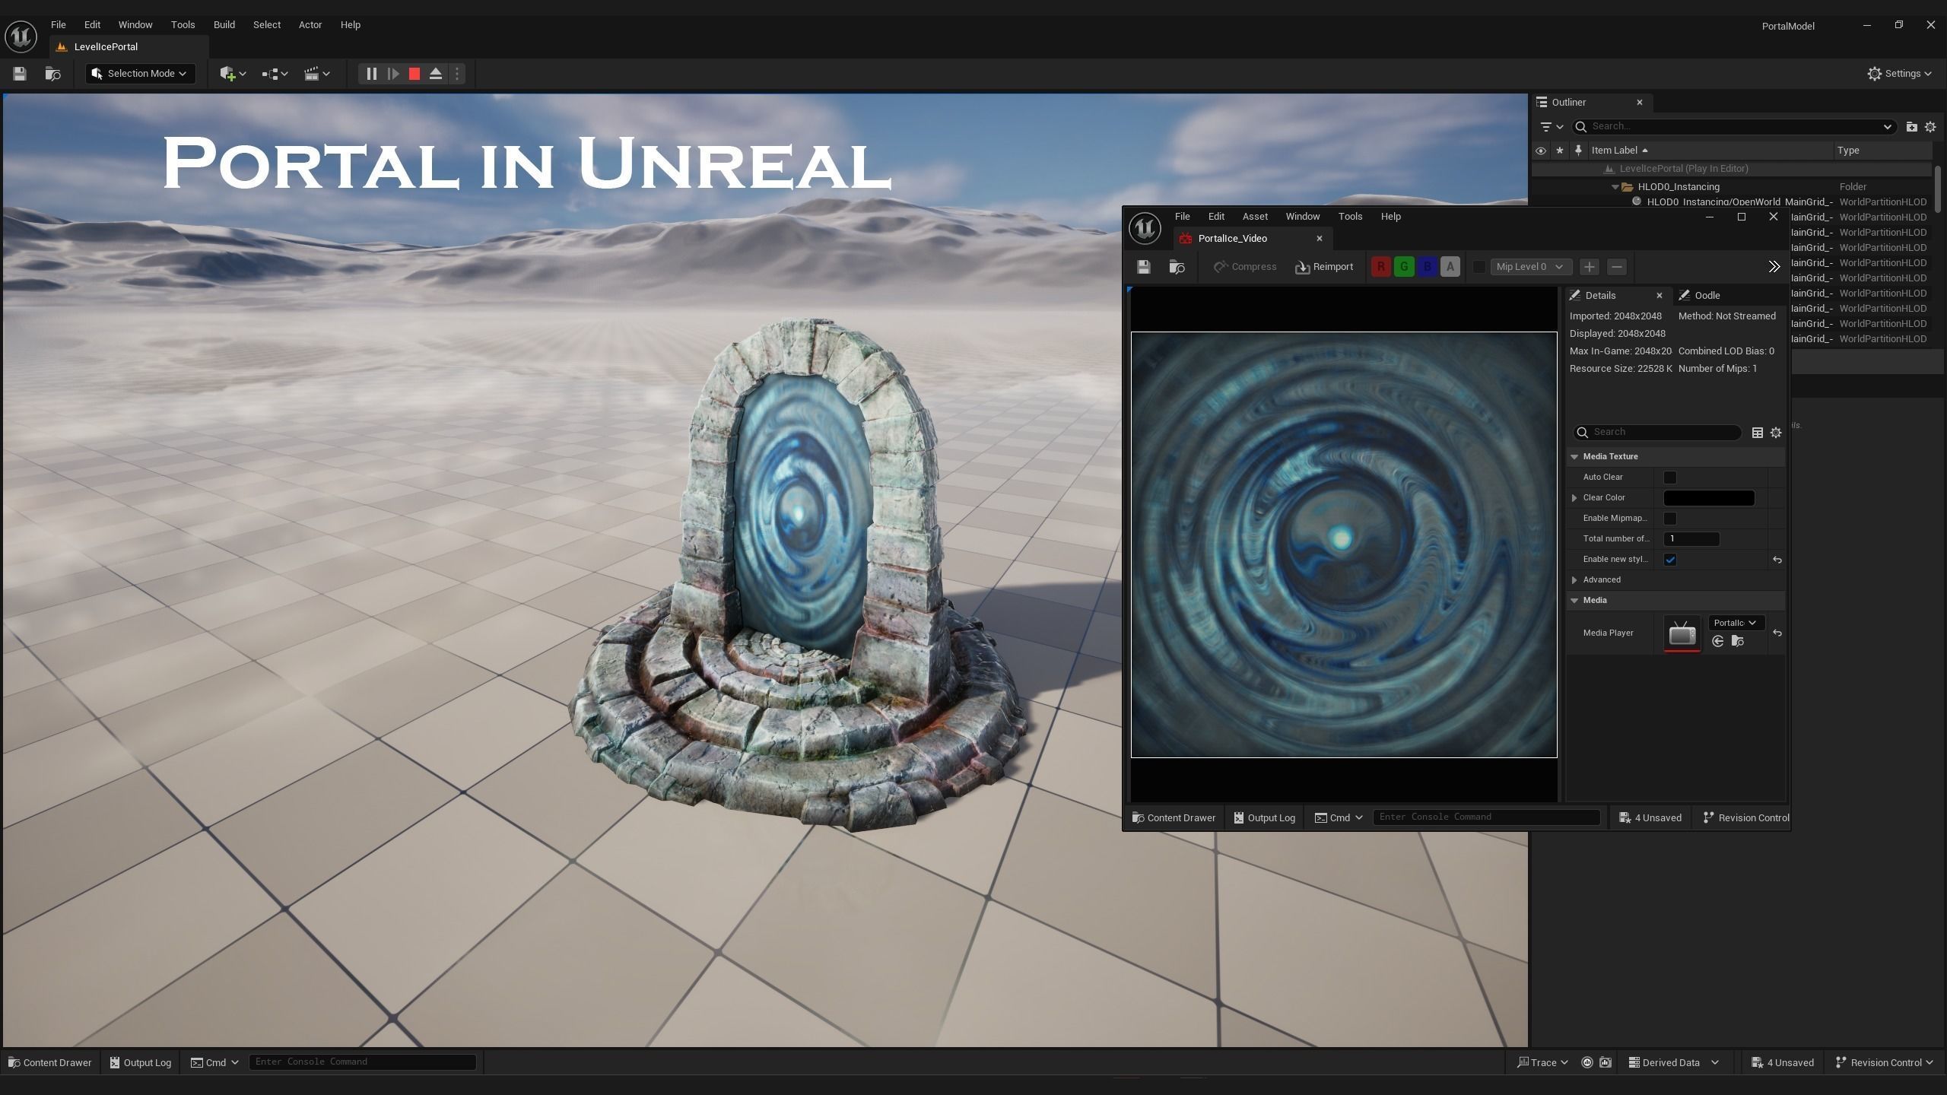This screenshot has width=1947, height=1095.
Task: Open the Asset menu in texture editor
Action: coord(1255,217)
